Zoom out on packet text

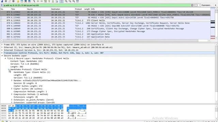[70, 1]
